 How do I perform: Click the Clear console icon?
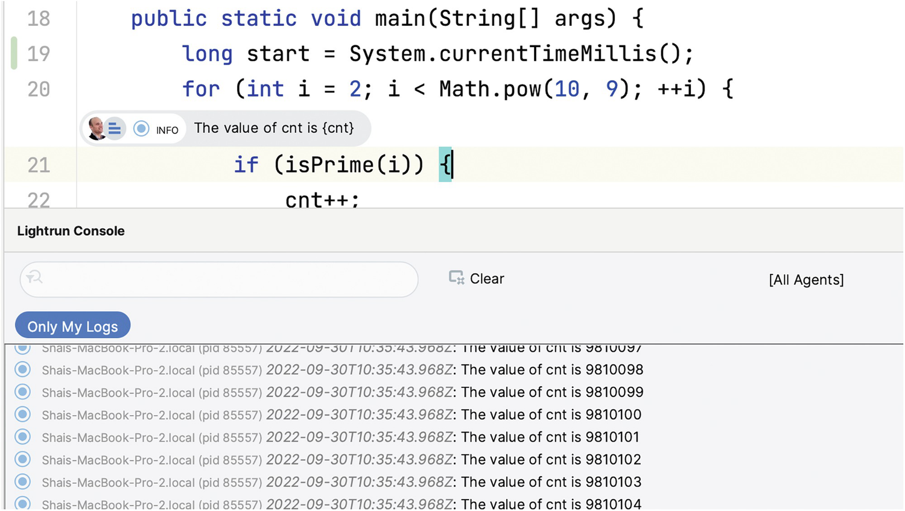click(x=456, y=278)
